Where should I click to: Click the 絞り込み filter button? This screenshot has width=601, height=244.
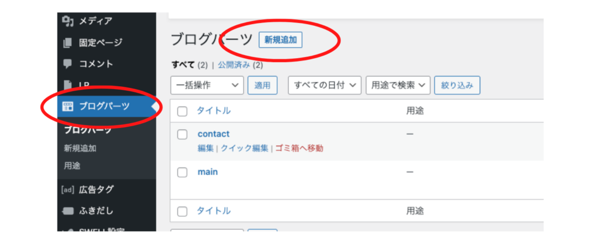coord(457,85)
